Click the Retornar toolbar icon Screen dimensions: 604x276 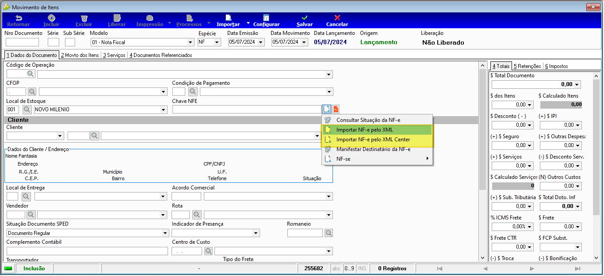pyautogui.click(x=18, y=18)
